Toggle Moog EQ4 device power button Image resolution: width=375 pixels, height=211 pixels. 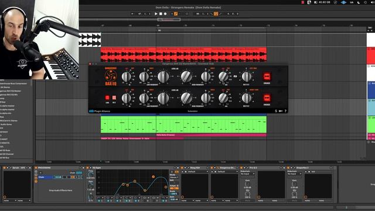(182, 168)
